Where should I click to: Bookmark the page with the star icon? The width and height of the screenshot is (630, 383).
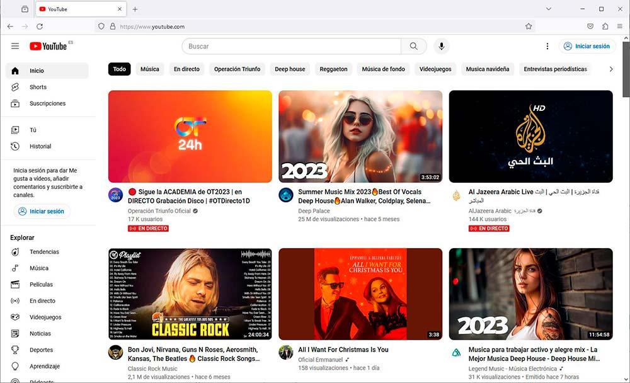pyautogui.click(x=528, y=26)
